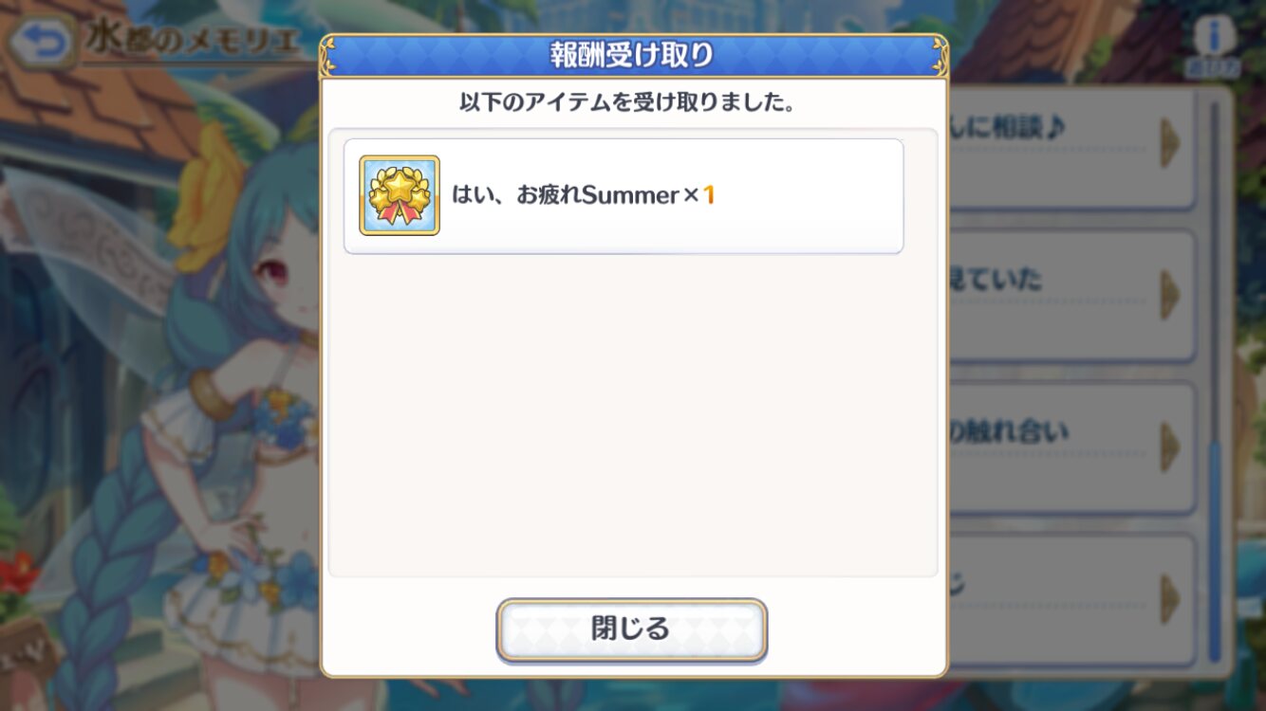Image resolution: width=1266 pixels, height=711 pixels.
Task: Click the blue story list scrollbar thumb
Action: point(1215,552)
